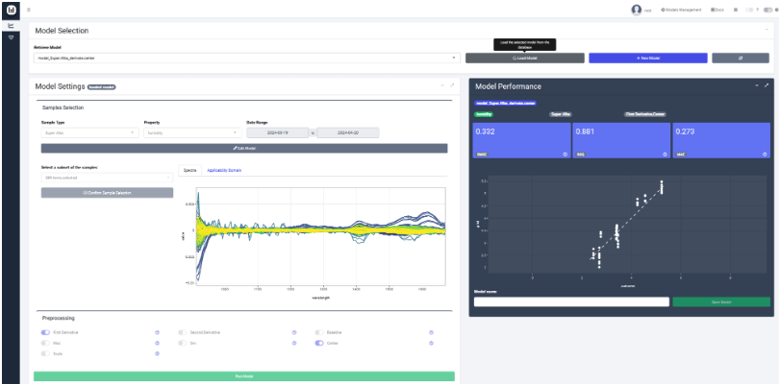Click info icon on the 0.332 metric card
Image resolution: width=779 pixels, height=384 pixels.
564,153
